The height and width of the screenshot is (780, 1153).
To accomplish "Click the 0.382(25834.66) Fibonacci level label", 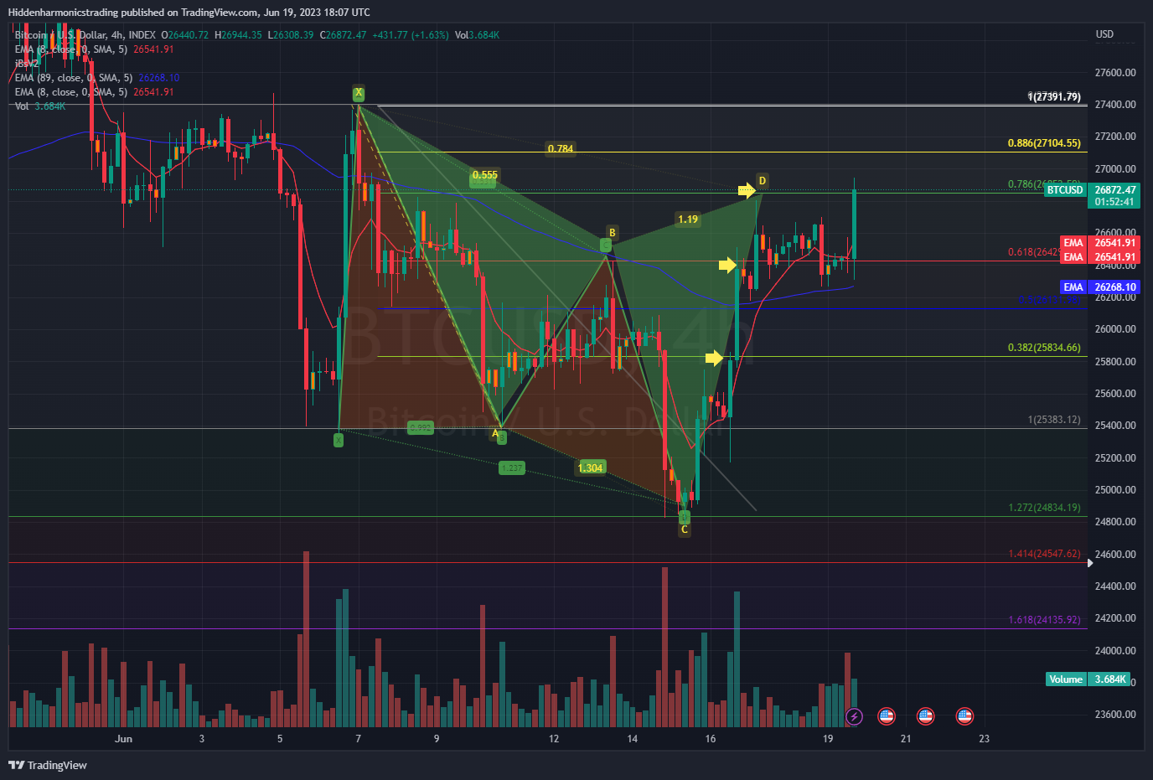I will 1044,348.
